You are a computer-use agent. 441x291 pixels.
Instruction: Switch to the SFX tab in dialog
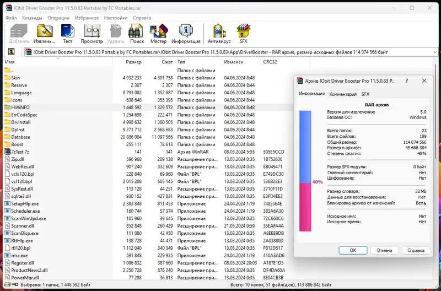[x=365, y=94]
